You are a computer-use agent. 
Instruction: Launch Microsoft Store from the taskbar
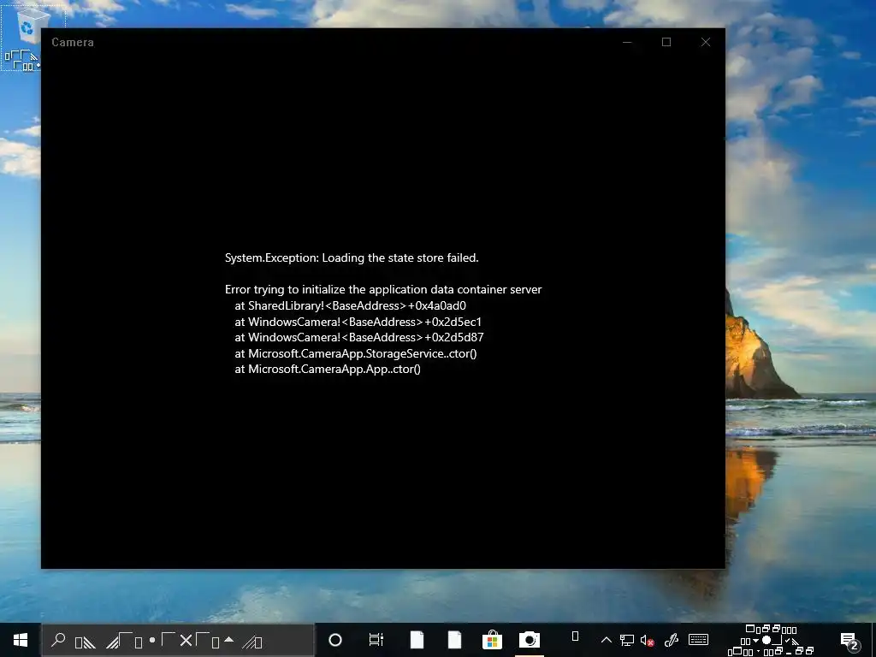pos(492,640)
